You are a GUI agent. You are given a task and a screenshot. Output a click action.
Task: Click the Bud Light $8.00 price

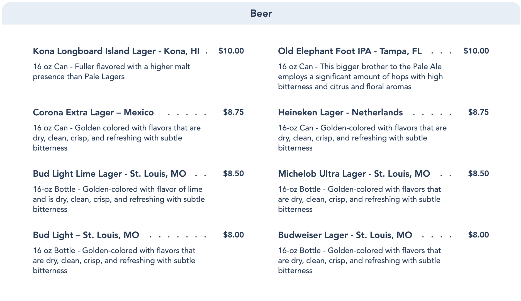[x=233, y=235]
